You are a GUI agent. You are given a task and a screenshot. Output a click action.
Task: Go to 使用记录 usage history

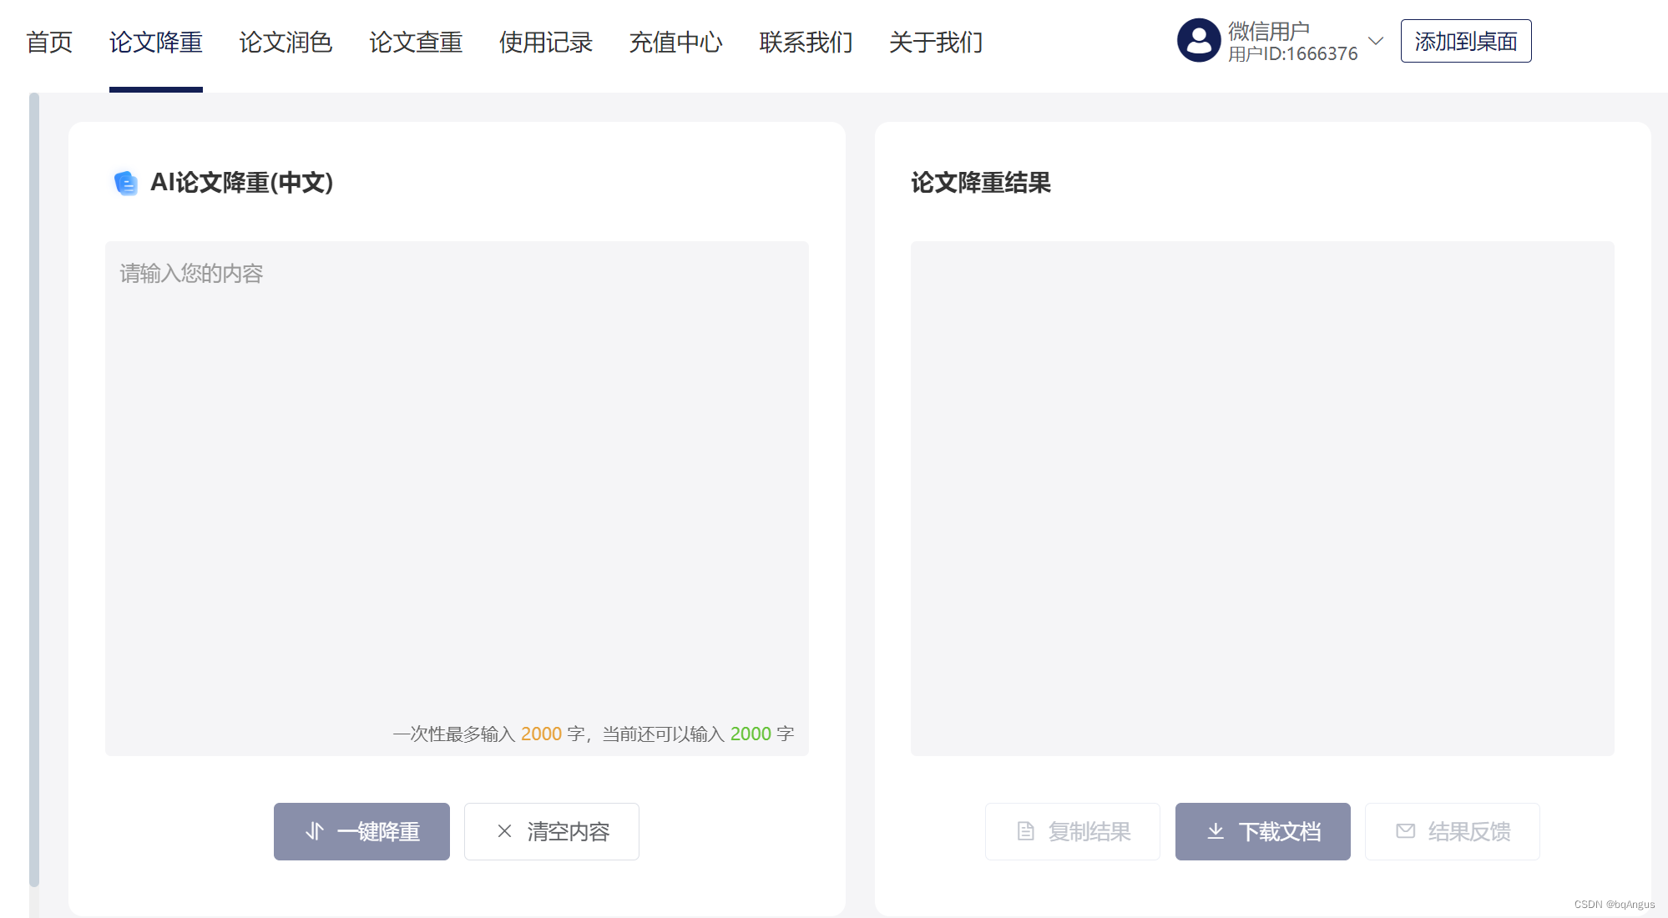pyautogui.click(x=545, y=42)
